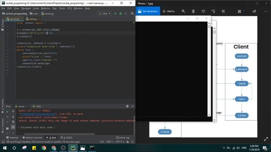Click the server.py breadcrumb in navigation bar
The width and height of the screenshot is (271, 152).
(x=48, y=14)
